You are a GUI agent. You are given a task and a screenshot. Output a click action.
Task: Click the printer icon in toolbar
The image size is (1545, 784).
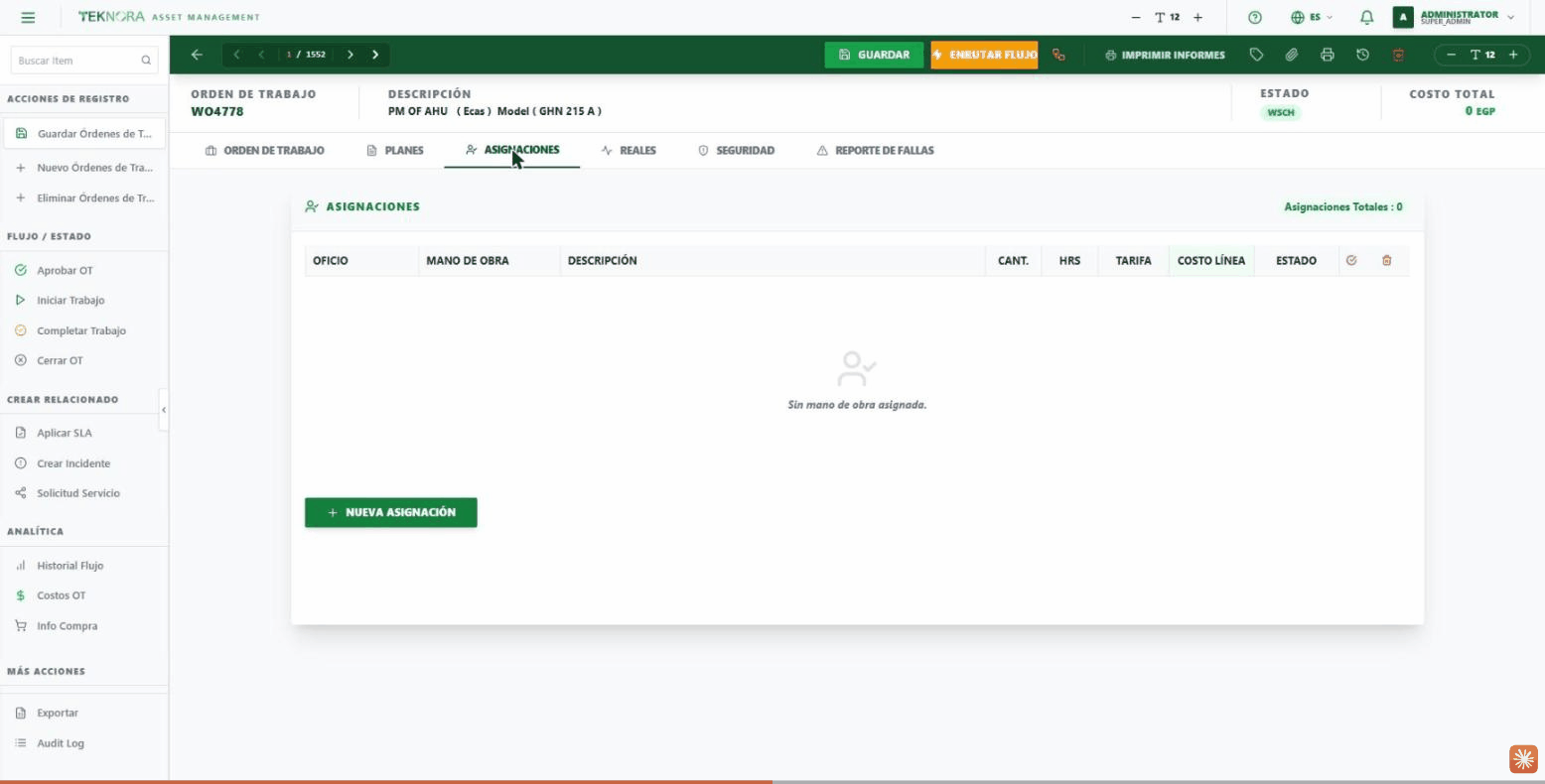[x=1328, y=55]
